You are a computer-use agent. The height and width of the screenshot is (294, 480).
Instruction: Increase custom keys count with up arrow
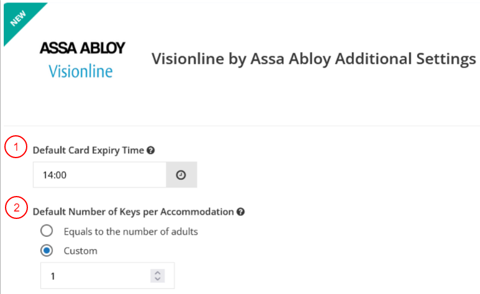point(158,272)
